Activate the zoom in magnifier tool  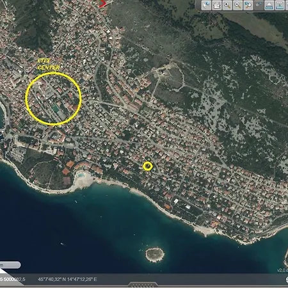click(x=227, y=5)
